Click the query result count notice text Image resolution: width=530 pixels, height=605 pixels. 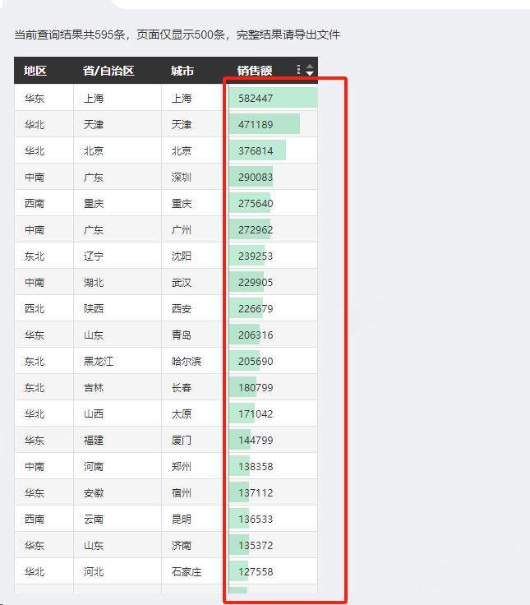tap(177, 35)
